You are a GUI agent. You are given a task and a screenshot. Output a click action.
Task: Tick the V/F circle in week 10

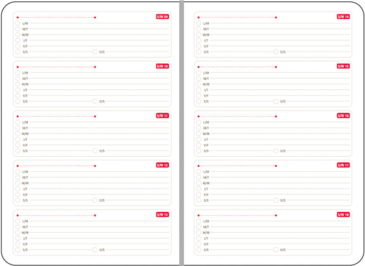pos(18,96)
